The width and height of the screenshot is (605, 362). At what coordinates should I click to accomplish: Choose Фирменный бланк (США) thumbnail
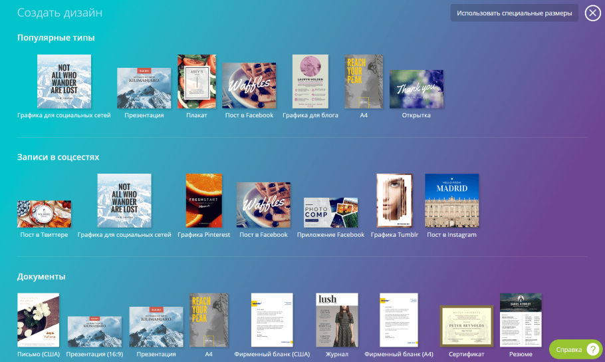pyautogui.click(x=272, y=320)
